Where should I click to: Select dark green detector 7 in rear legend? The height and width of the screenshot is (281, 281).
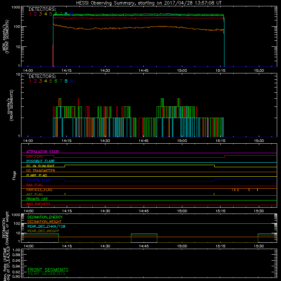coord(61,81)
